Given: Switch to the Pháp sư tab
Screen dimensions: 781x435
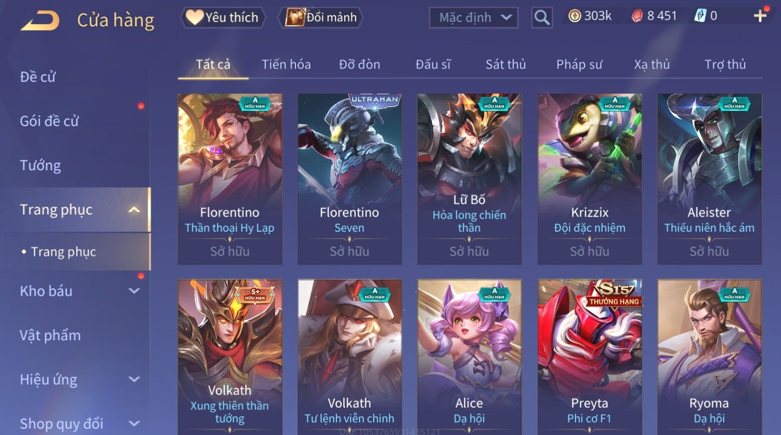Looking at the screenshot, I should pyautogui.click(x=579, y=64).
